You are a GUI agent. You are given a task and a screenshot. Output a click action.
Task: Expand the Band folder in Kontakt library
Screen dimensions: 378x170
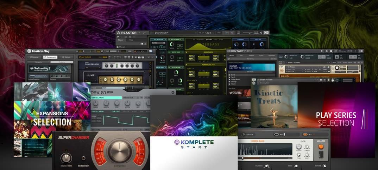pos(232,75)
